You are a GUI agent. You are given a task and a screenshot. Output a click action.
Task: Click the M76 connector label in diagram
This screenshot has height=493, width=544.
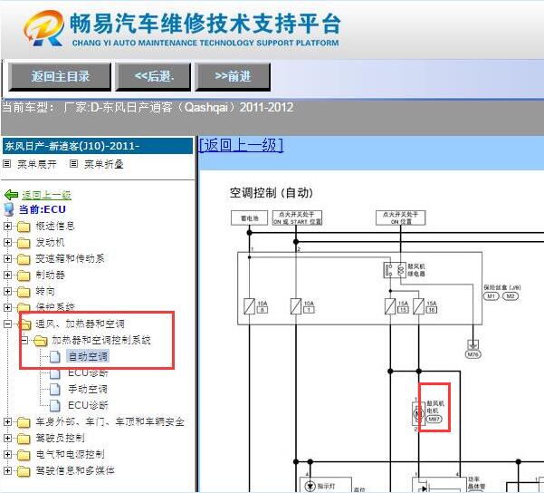coord(472,354)
